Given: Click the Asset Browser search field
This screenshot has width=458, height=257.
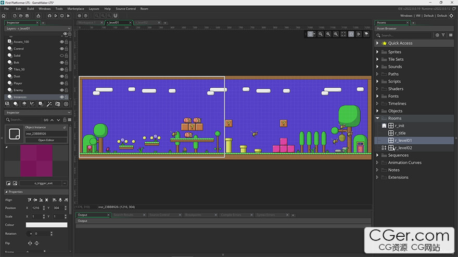Looking at the screenshot, I should click(x=406, y=35).
